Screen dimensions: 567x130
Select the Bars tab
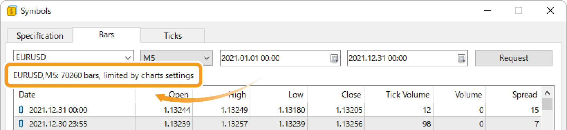coord(106,35)
